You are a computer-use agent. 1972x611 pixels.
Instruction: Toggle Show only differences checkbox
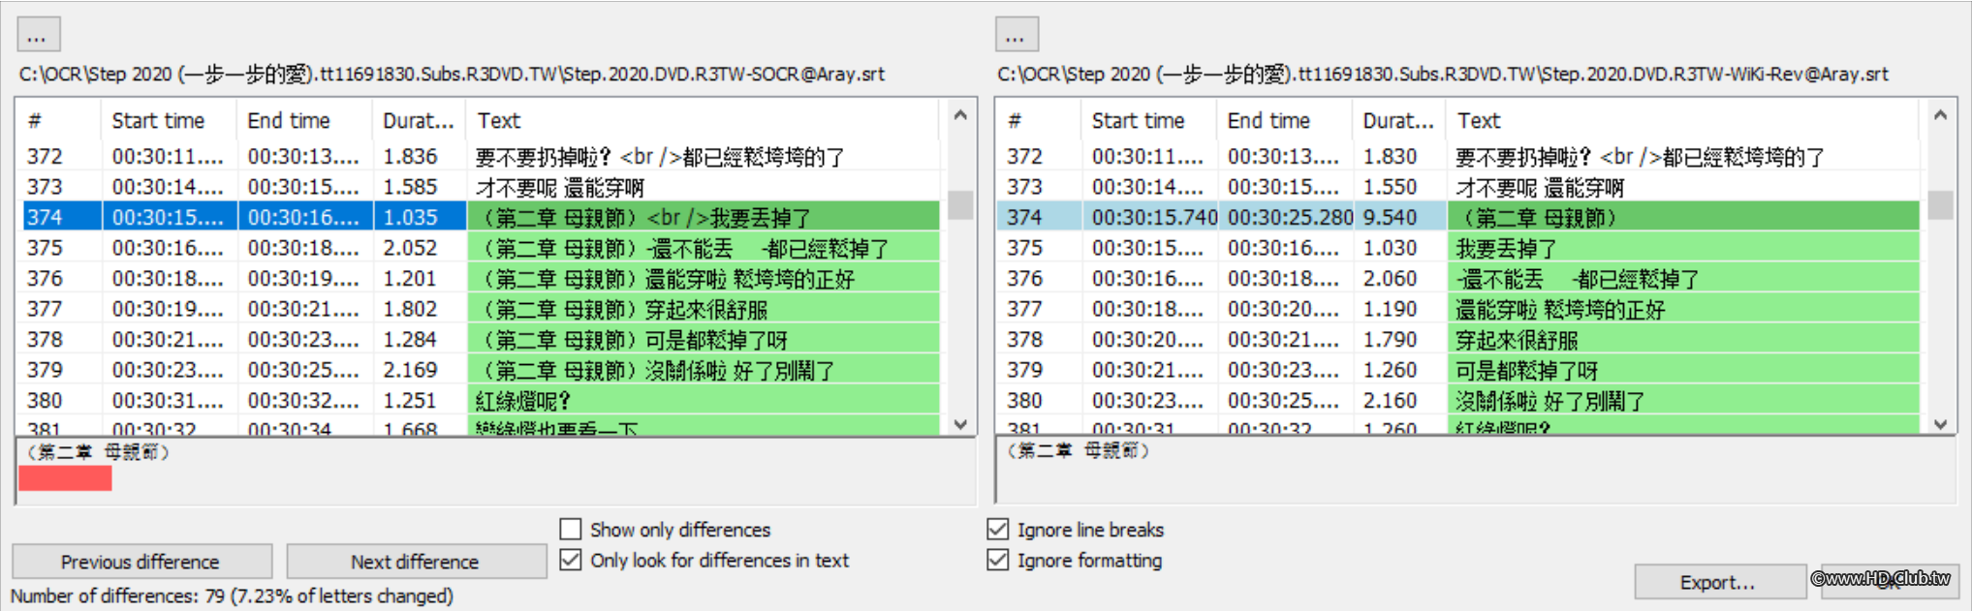[571, 530]
